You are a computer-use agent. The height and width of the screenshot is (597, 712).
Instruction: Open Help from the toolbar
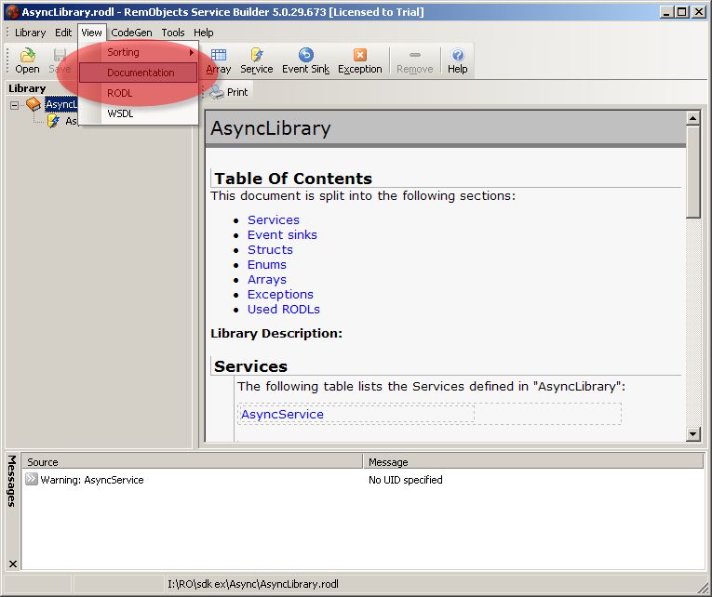point(457,61)
